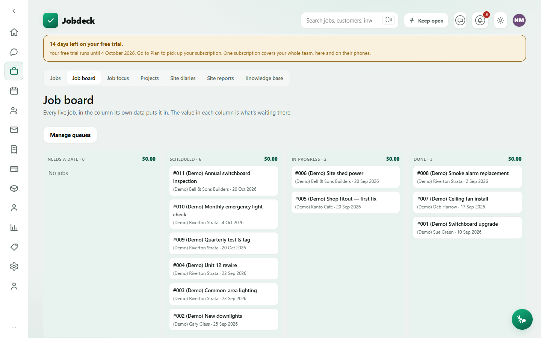This screenshot has height=338, width=541.
Task: Click the Jobdeck green checkmark logo
Action: coord(51,20)
